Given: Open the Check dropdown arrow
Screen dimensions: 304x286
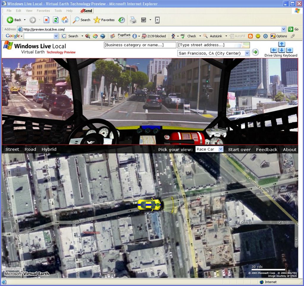Looking at the screenshot, I should coord(200,36).
